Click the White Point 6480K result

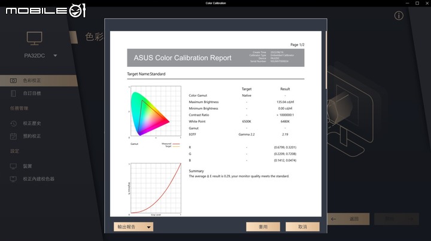[285, 121]
